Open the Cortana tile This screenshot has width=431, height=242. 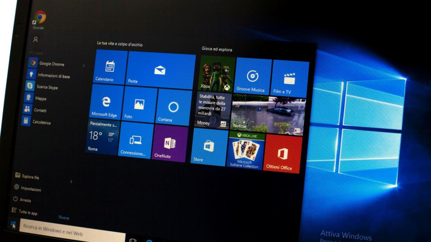173,108
